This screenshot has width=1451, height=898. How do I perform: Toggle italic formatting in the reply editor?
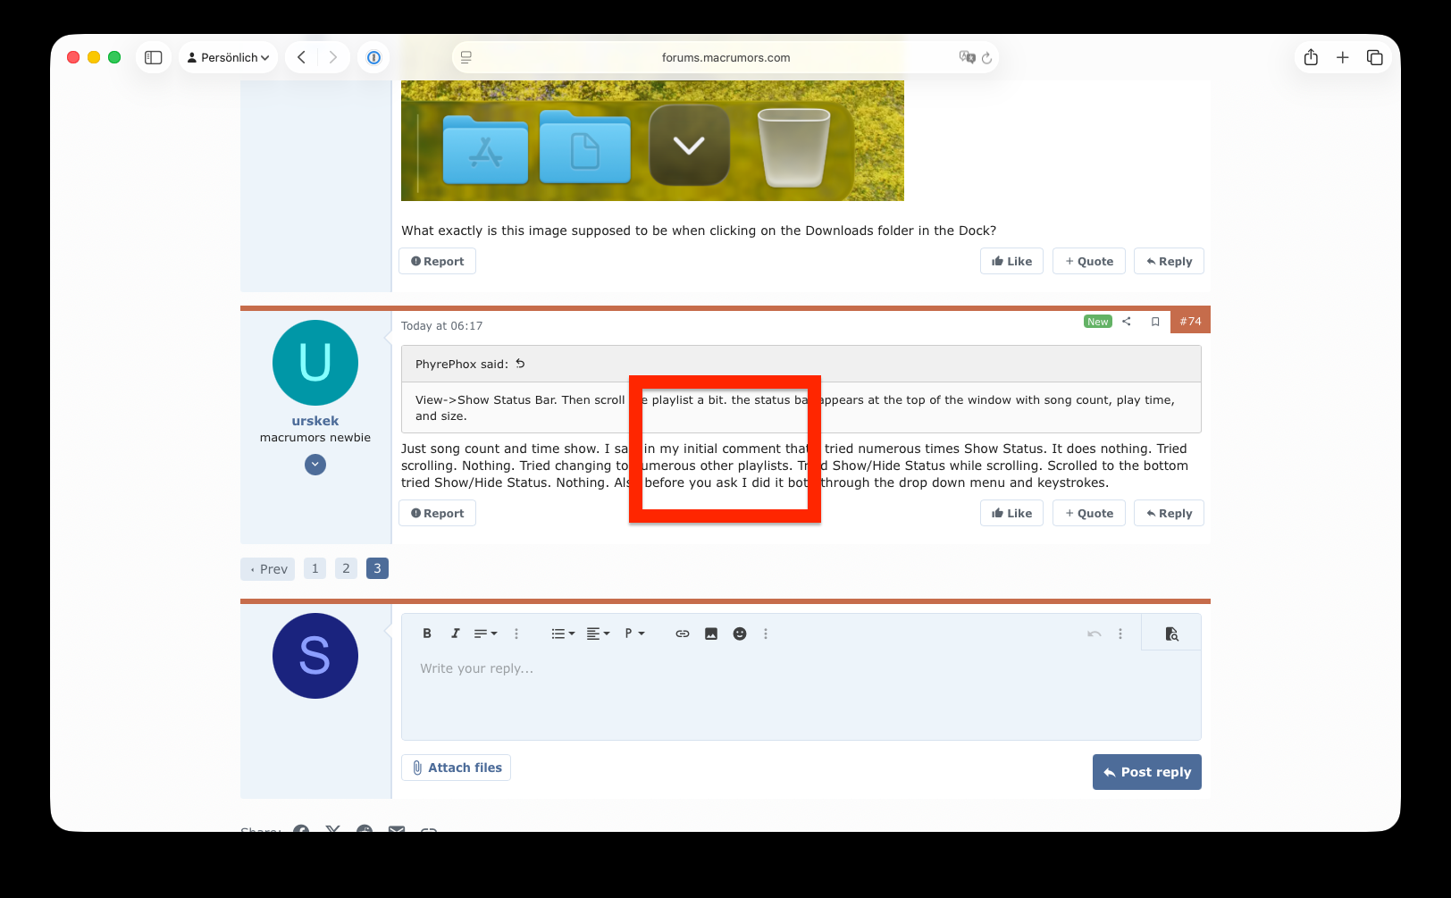coord(456,634)
